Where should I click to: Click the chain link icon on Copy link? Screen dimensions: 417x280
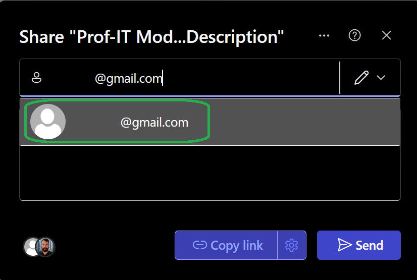pos(200,245)
